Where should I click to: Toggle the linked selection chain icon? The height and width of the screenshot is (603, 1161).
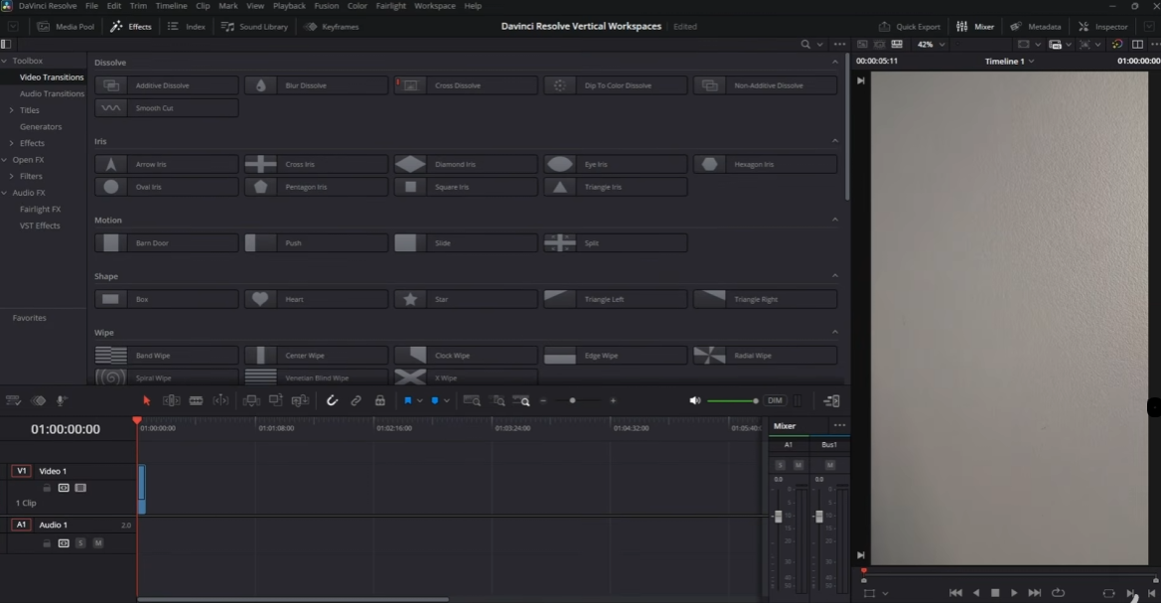tap(357, 400)
